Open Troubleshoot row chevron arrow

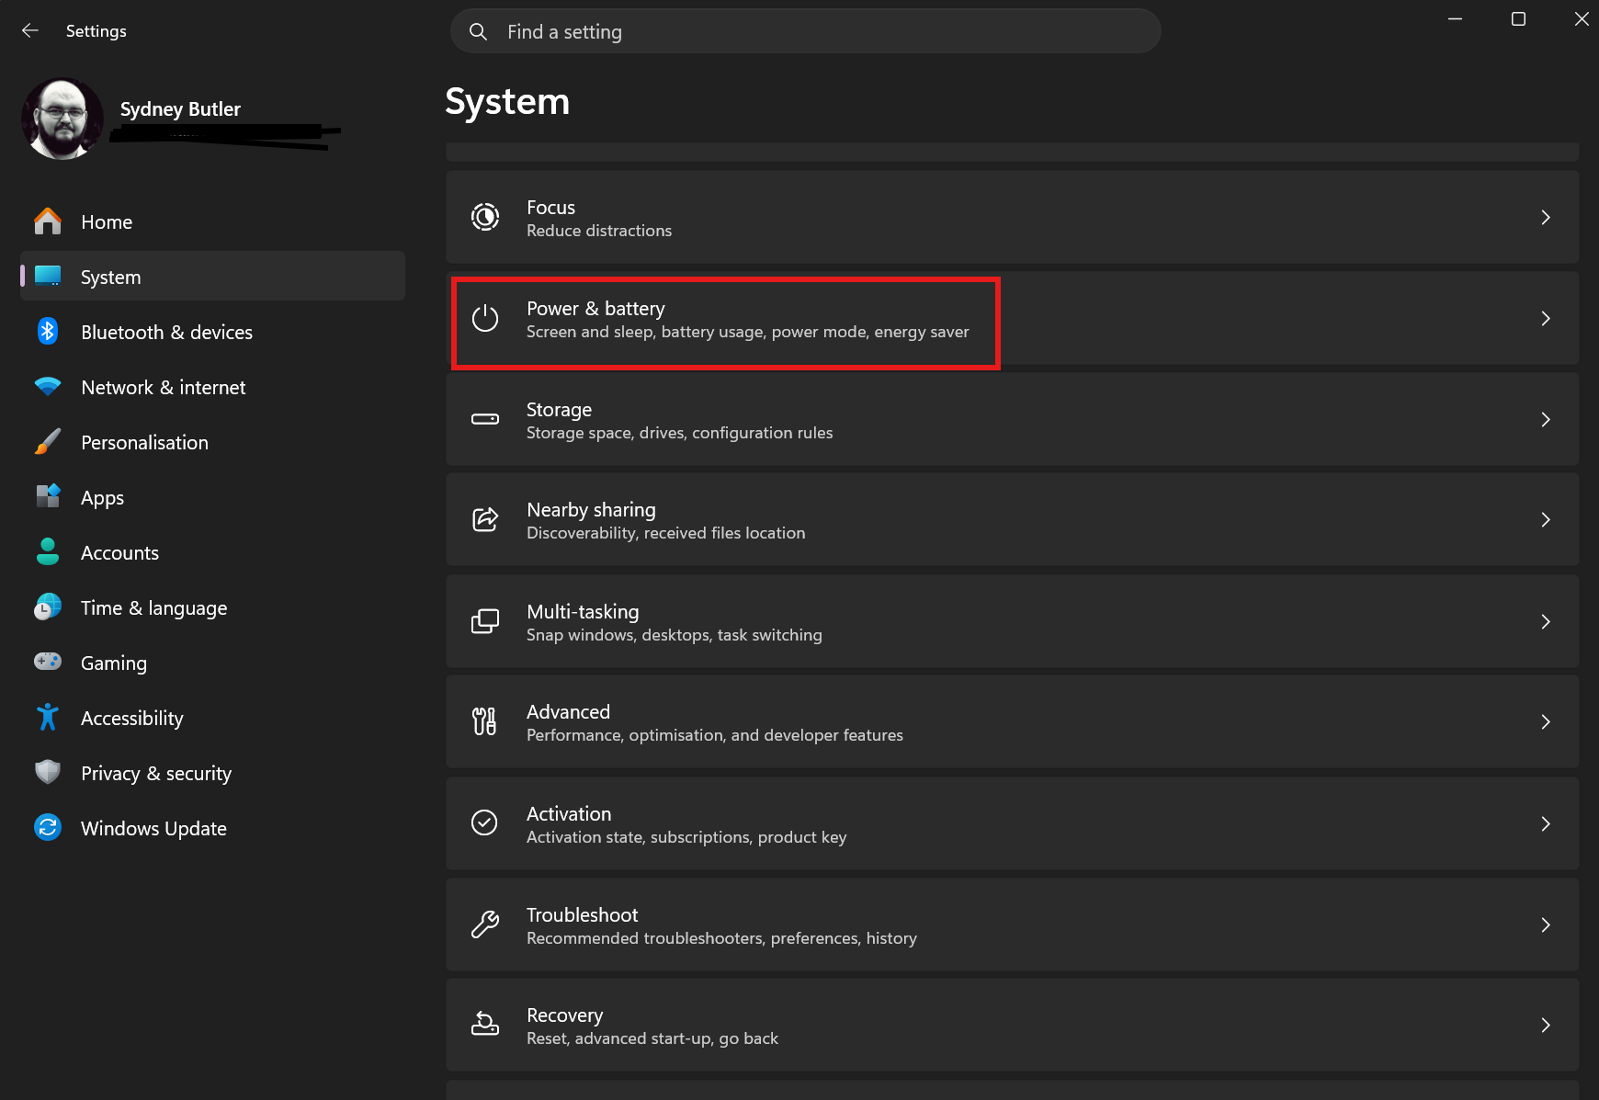(1546, 925)
